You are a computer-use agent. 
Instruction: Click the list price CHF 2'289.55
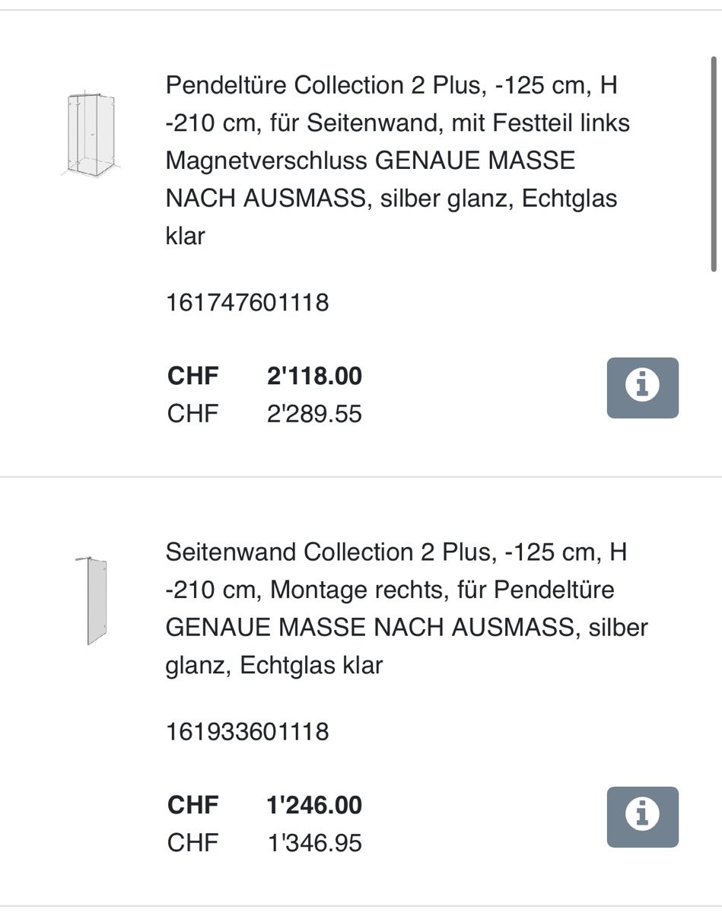pos(314,414)
